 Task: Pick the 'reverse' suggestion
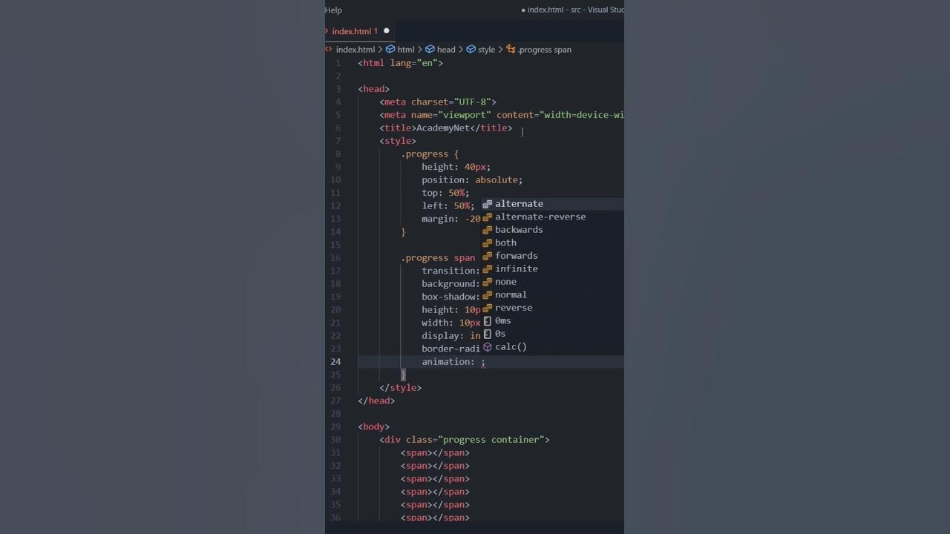(x=553, y=308)
